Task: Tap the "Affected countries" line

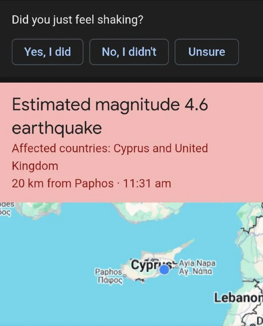Action: pos(110,148)
